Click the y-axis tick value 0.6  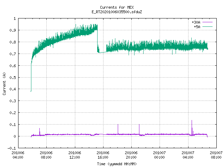13,66
